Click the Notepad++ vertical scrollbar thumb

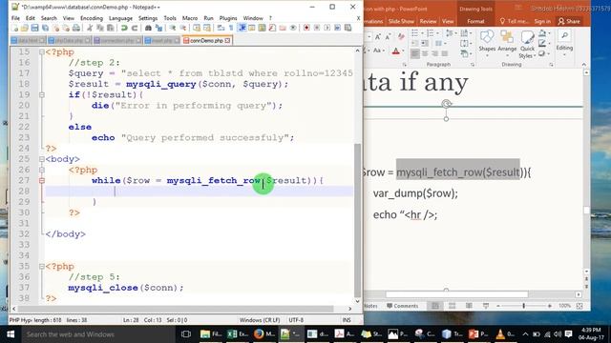click(357, 220)
